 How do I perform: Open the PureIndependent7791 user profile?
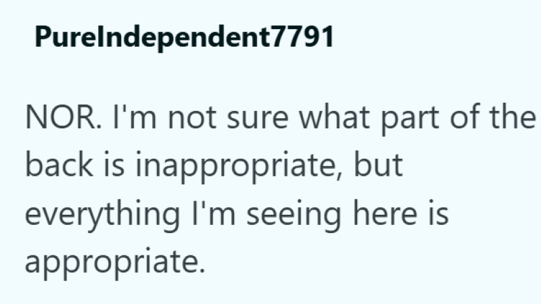pos(184,37)
